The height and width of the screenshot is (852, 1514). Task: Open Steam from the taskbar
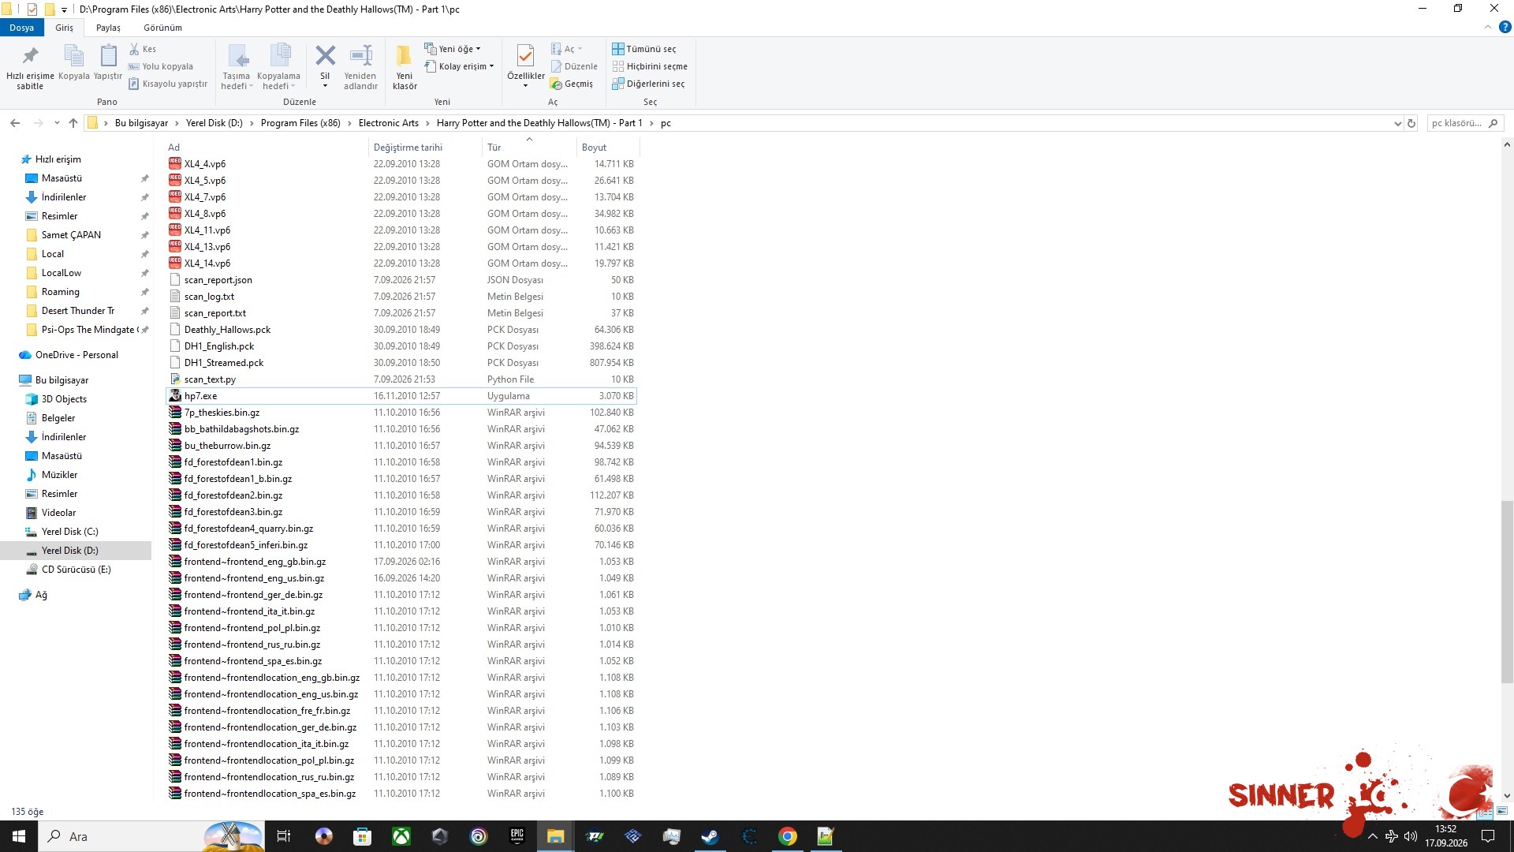(x=710, y=836)
